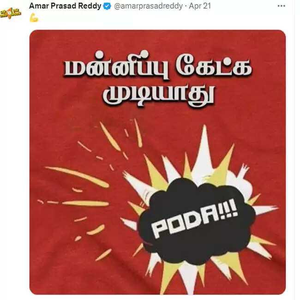Open the Amar Prasad Reddy display name
Viewport: 300px width, 300px height.
[65, 6]
